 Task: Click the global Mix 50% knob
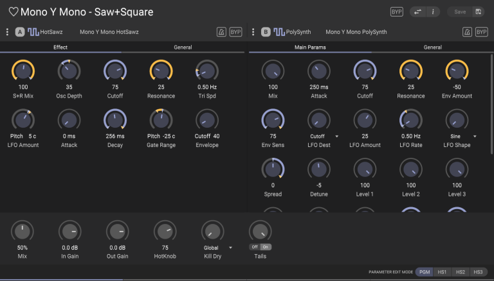point(23,232)
